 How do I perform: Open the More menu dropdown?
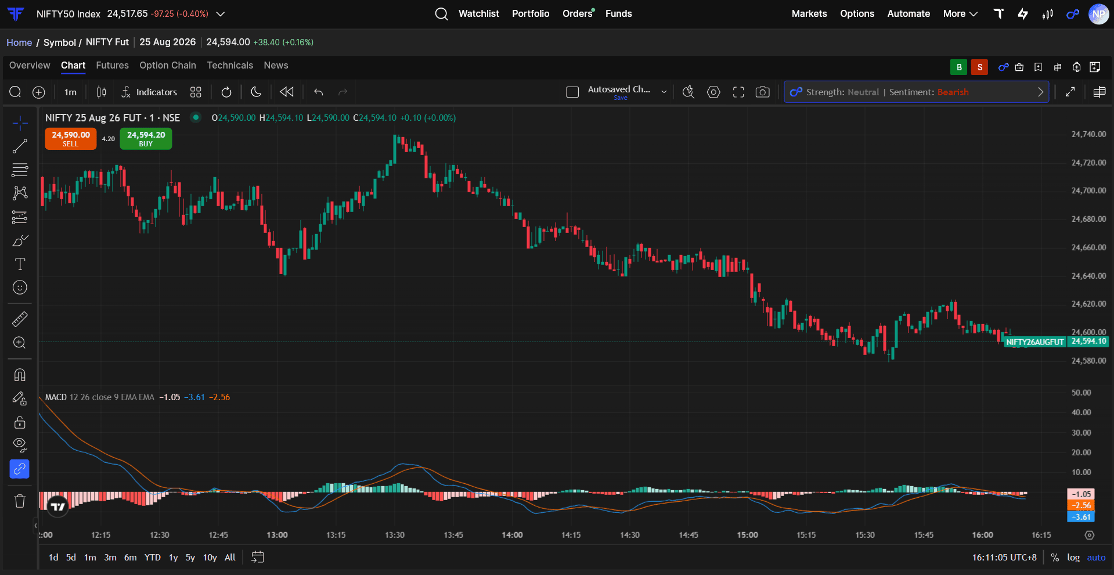pos(960,13)
